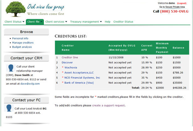The image size is (193, 131).
Task: Open the Help menu item
Action: (x=107, y=22)
